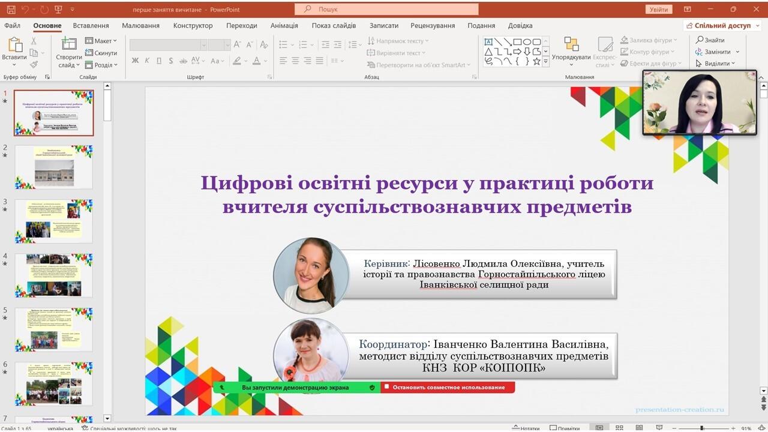768x432 pixels.
Task: Click Остановить совместное использование button
Action: (x=447, y=388)
